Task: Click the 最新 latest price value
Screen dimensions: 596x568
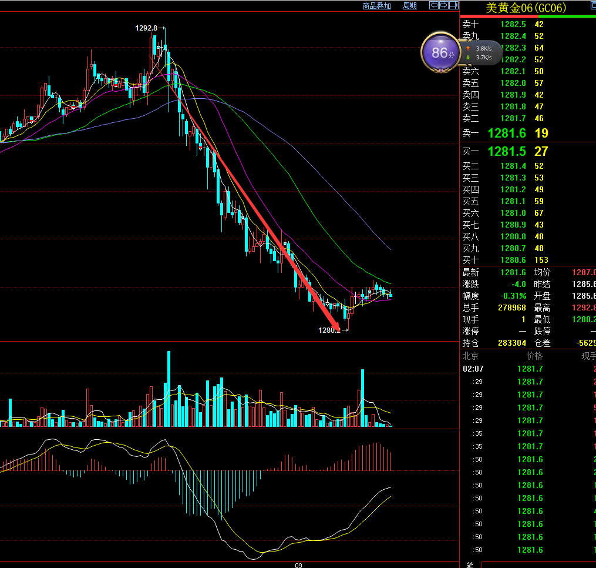Action: 513,273
